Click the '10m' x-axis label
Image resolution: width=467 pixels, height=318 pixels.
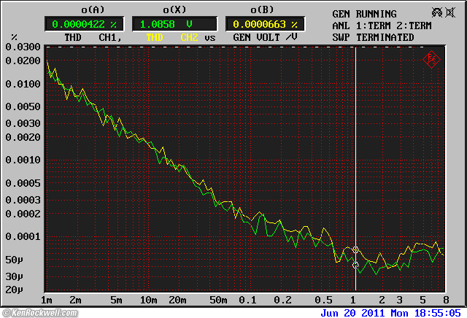click(x=148, y=300)
